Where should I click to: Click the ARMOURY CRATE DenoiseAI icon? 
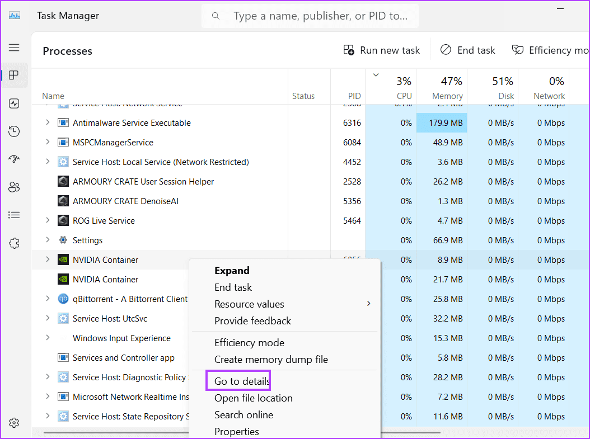coord(63,201)
